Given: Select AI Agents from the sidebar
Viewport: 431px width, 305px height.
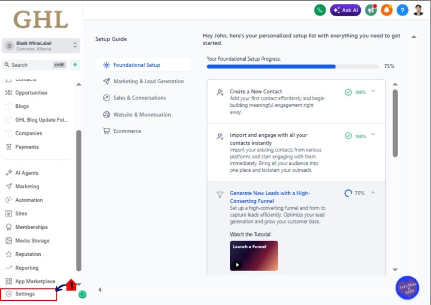Looking at the screenshot, I should click(27, 173).
